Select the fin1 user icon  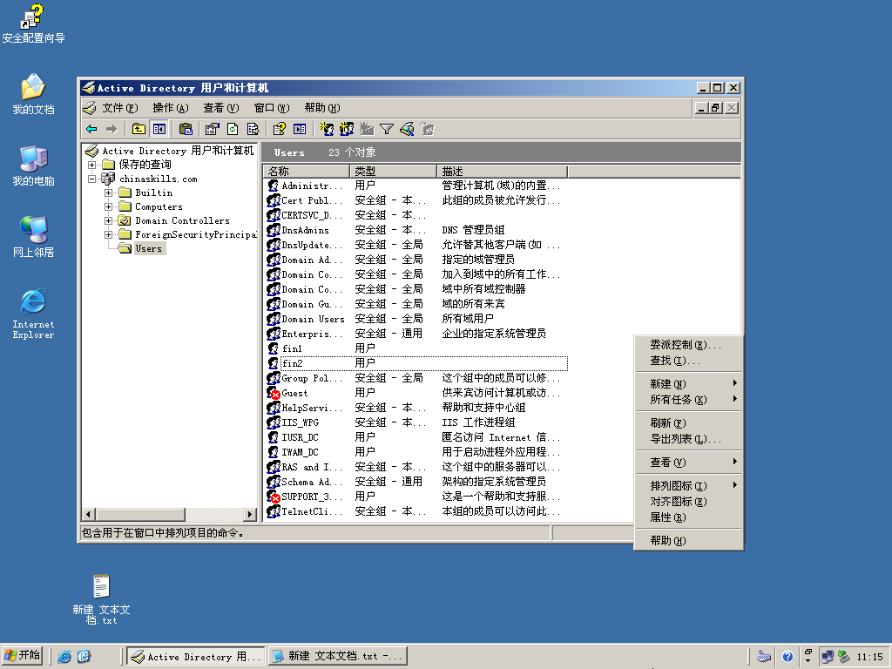[x=273, y=348]
